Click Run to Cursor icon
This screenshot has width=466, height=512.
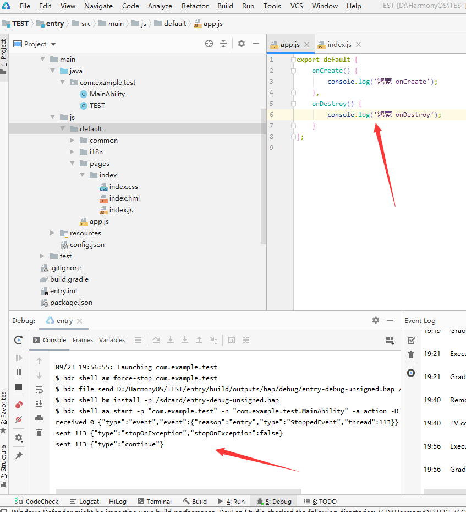[x=213, y=340]
